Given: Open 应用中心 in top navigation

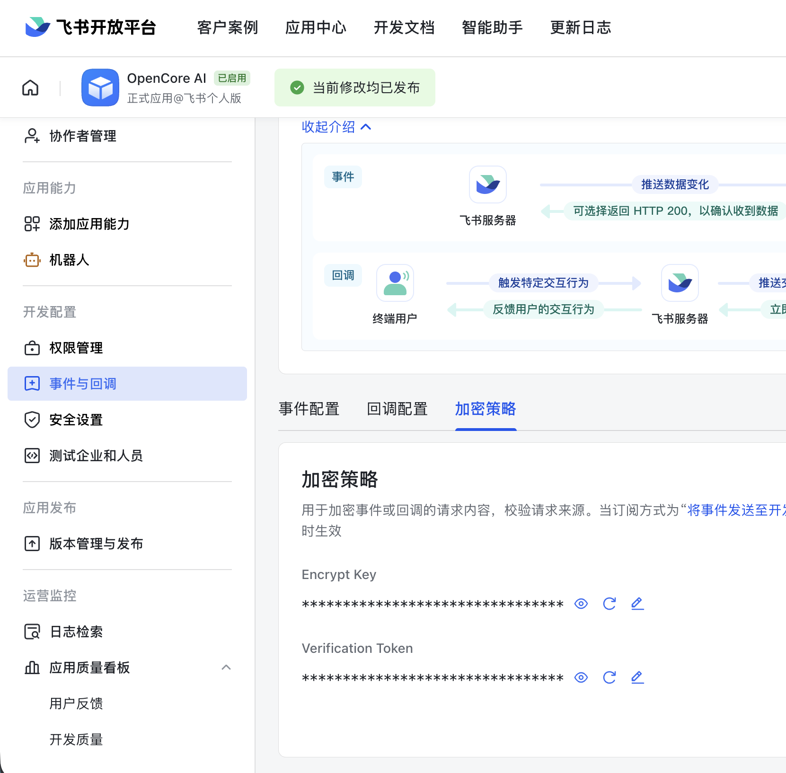Looking at the screenshot, I should 316,27.
